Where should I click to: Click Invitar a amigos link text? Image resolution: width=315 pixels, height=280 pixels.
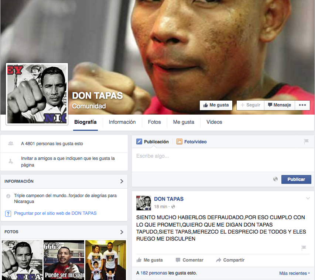click(x=68, y=161)
